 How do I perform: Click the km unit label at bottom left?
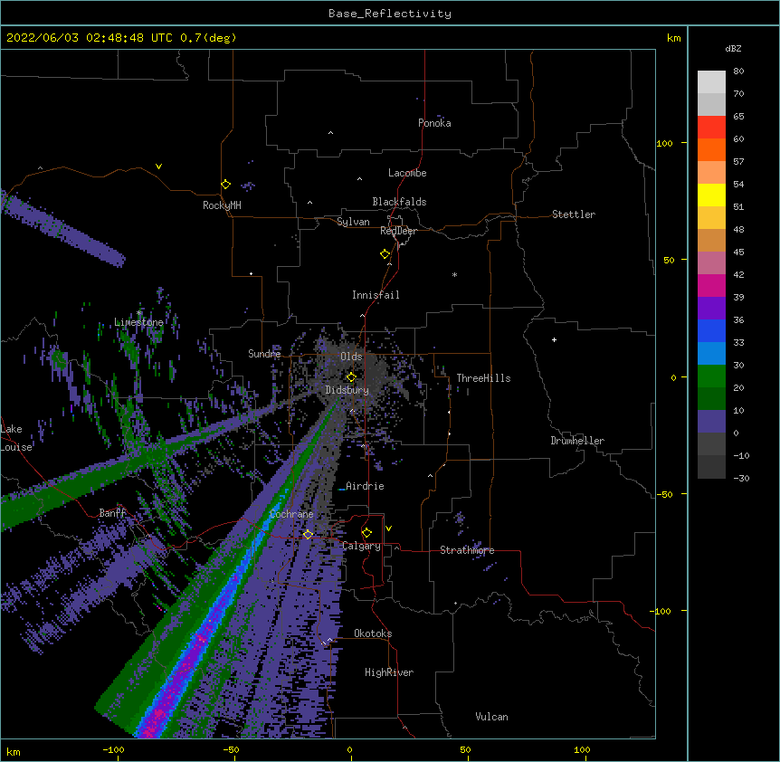click(14, 752)
